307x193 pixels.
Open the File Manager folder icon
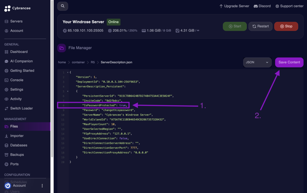[x=61, y=48]
